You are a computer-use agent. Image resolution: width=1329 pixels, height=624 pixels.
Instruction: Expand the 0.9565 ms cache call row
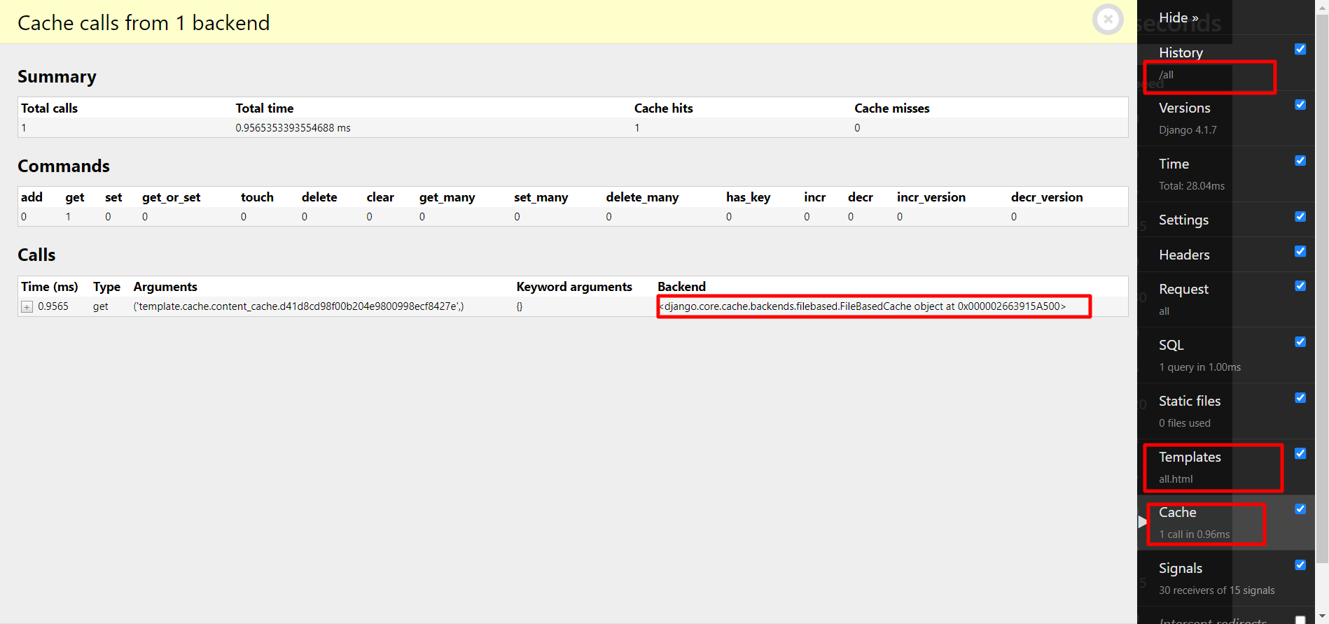[x=27, y=307]
